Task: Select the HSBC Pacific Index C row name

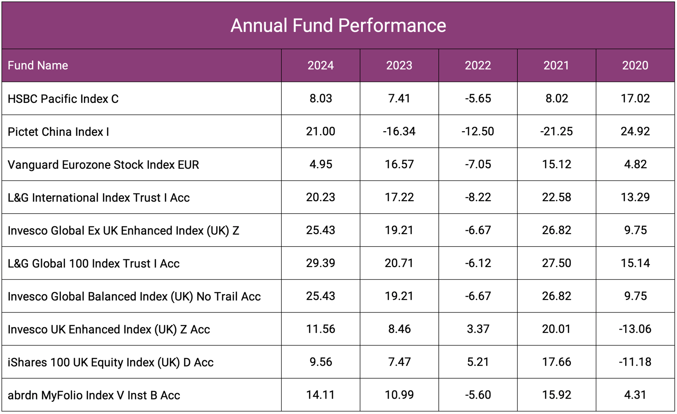Action: tap(63, 99)
